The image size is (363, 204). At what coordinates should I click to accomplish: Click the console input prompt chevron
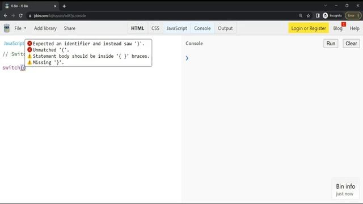pos(187,58)
